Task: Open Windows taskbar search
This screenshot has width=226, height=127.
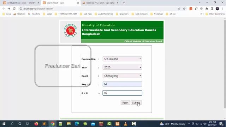Action: (12, 124)
